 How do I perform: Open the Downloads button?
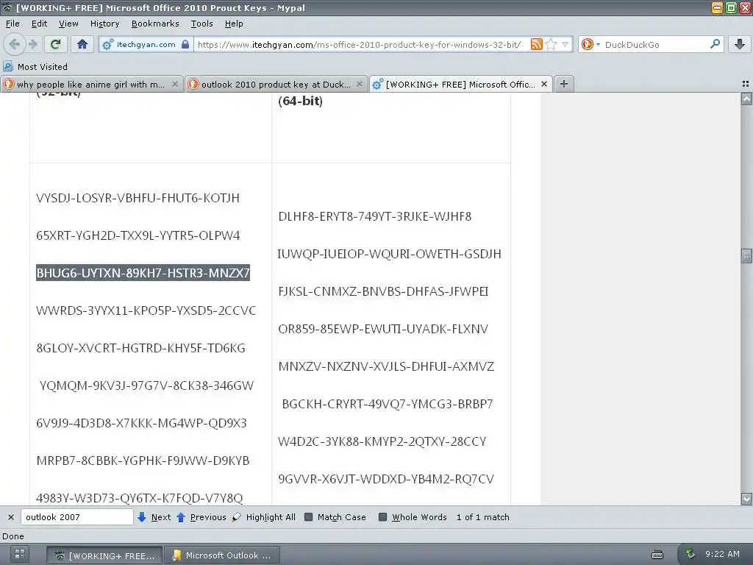pyautogui.click(x=740, y=44)
